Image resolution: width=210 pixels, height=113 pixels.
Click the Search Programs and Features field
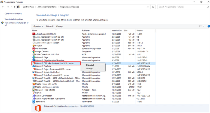pos(182,7)
